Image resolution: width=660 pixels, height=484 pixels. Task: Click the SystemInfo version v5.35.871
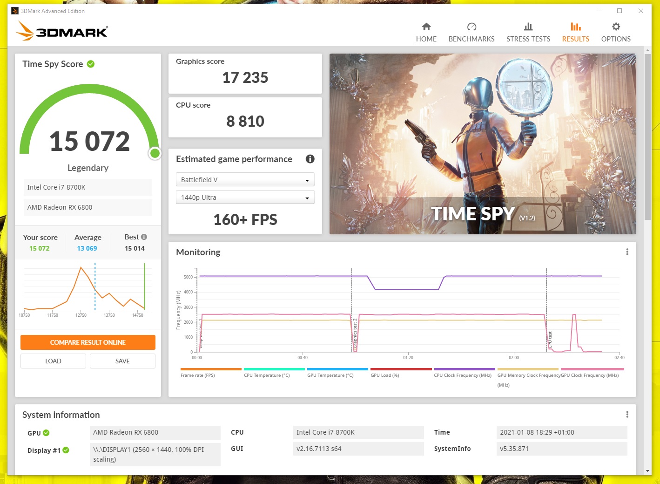tap(562, 449)
